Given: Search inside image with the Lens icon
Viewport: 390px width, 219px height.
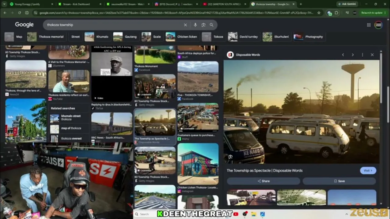Looking at the screenshot, I should (x=230, y=157).
